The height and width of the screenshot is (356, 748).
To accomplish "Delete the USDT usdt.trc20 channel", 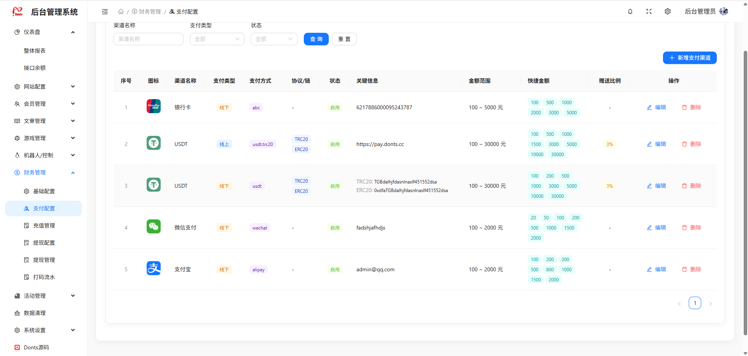I will point(691,144).
